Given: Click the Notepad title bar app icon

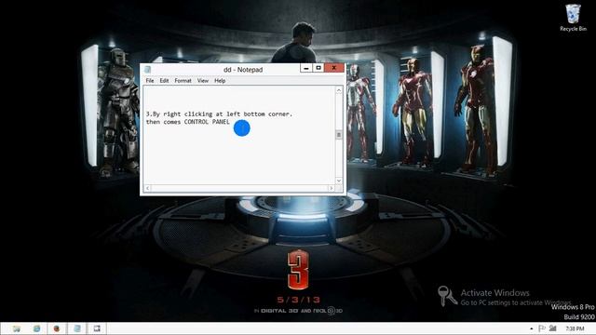Looking at the screenshot, I should coord(147,70).
